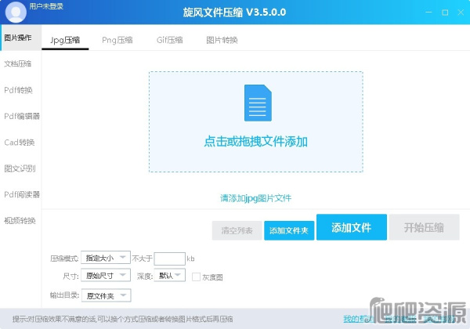The image size is (470, 329).
Task: Open the 深度 dropdown
Action: [x=170, y=276]
